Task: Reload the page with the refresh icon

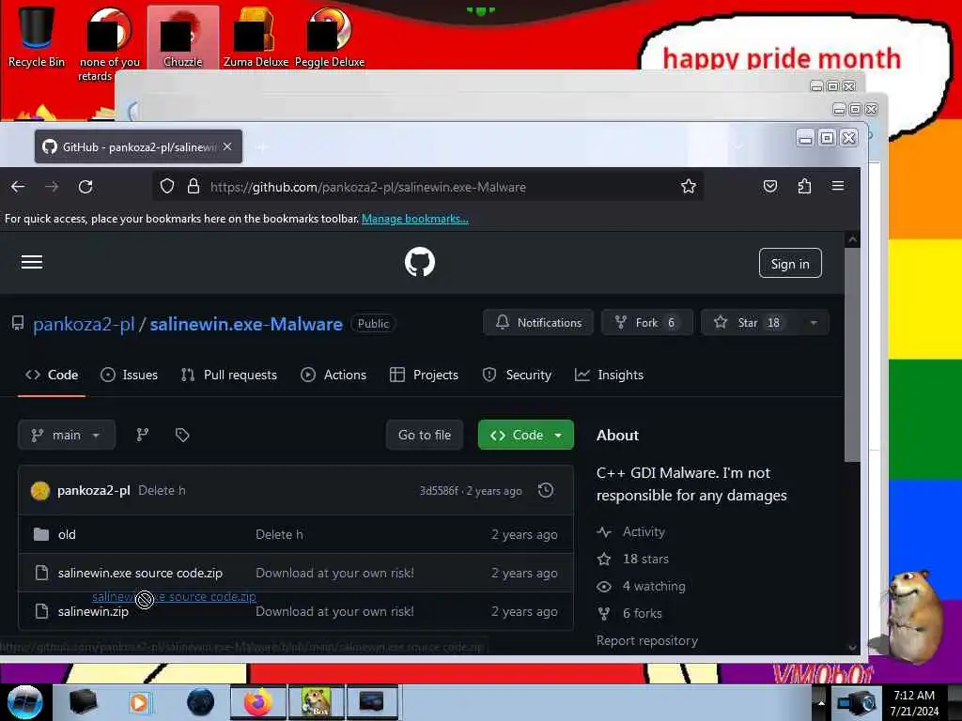Action: coord(85,187)
